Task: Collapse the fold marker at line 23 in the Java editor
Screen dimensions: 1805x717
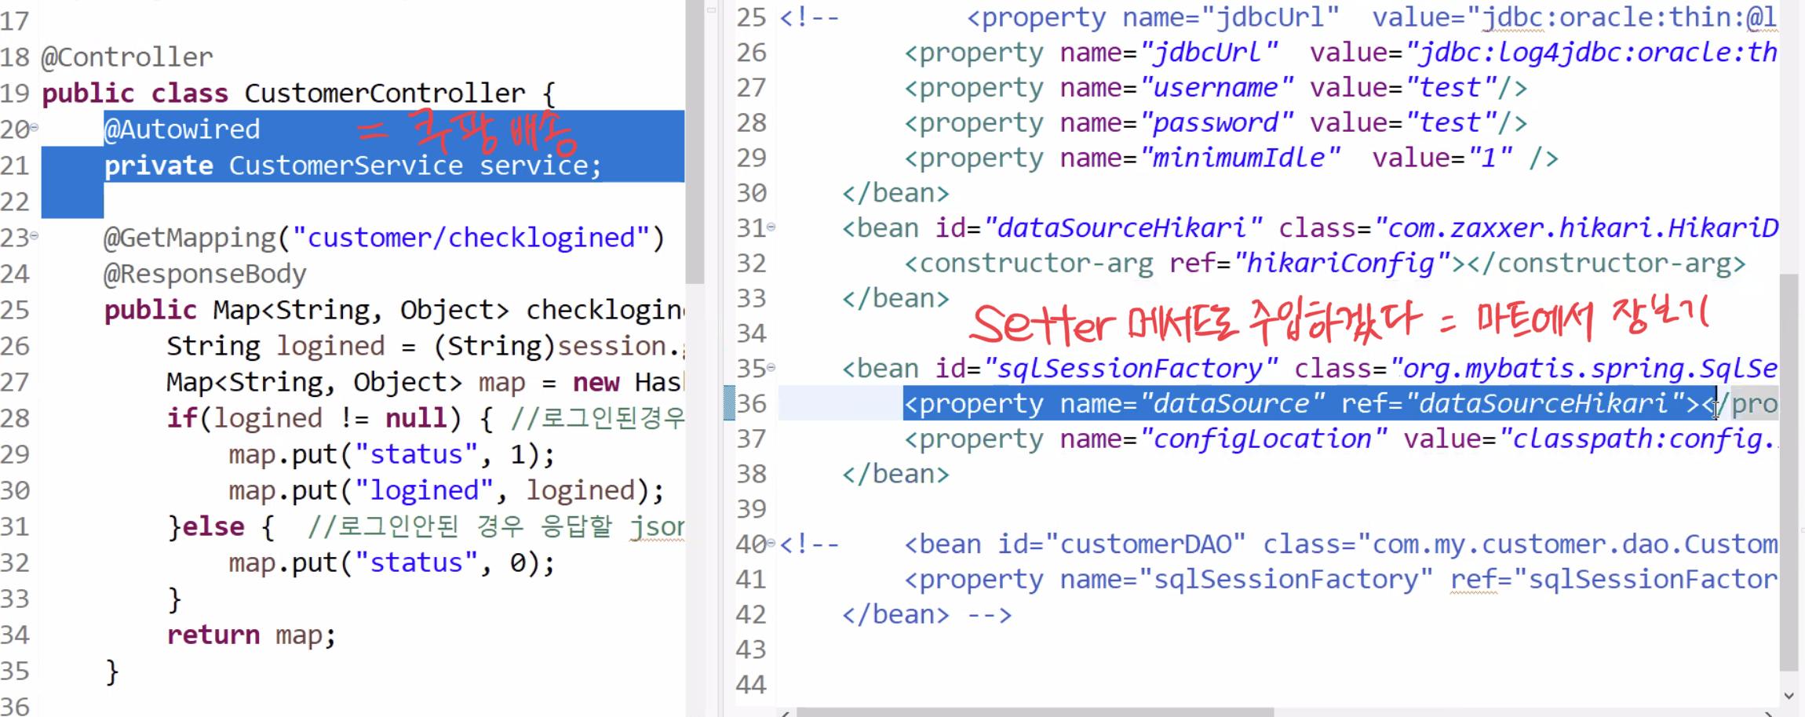Action: pos(34,235)
